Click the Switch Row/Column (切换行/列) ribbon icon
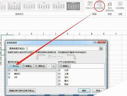127x96 pixels. pyautogui.click(x=90, y=5)
